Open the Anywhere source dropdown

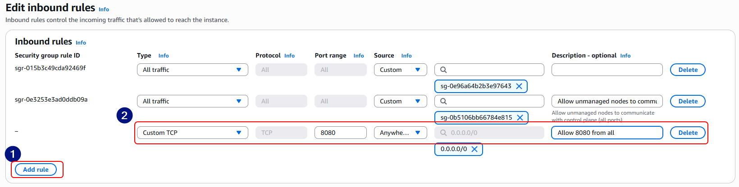pyautogui.click(x=400, y=133)
